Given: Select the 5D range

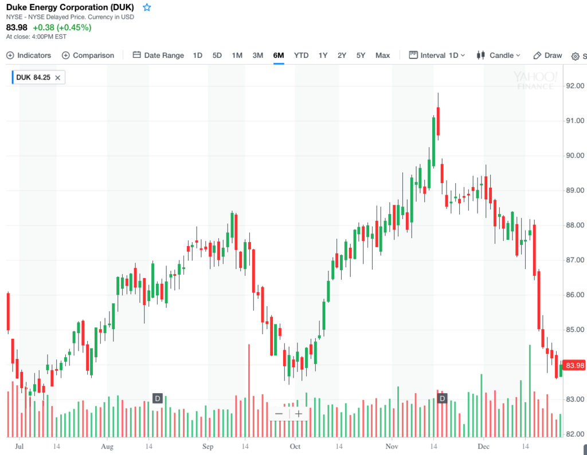Looking at the screenshot, I should [217, 56].
